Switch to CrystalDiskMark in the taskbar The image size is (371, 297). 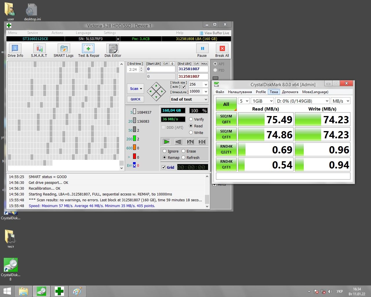41,291
